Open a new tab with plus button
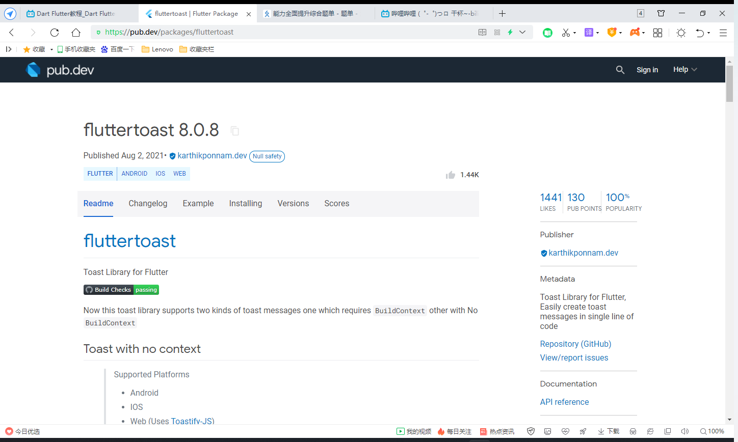 tap(502, 13)
